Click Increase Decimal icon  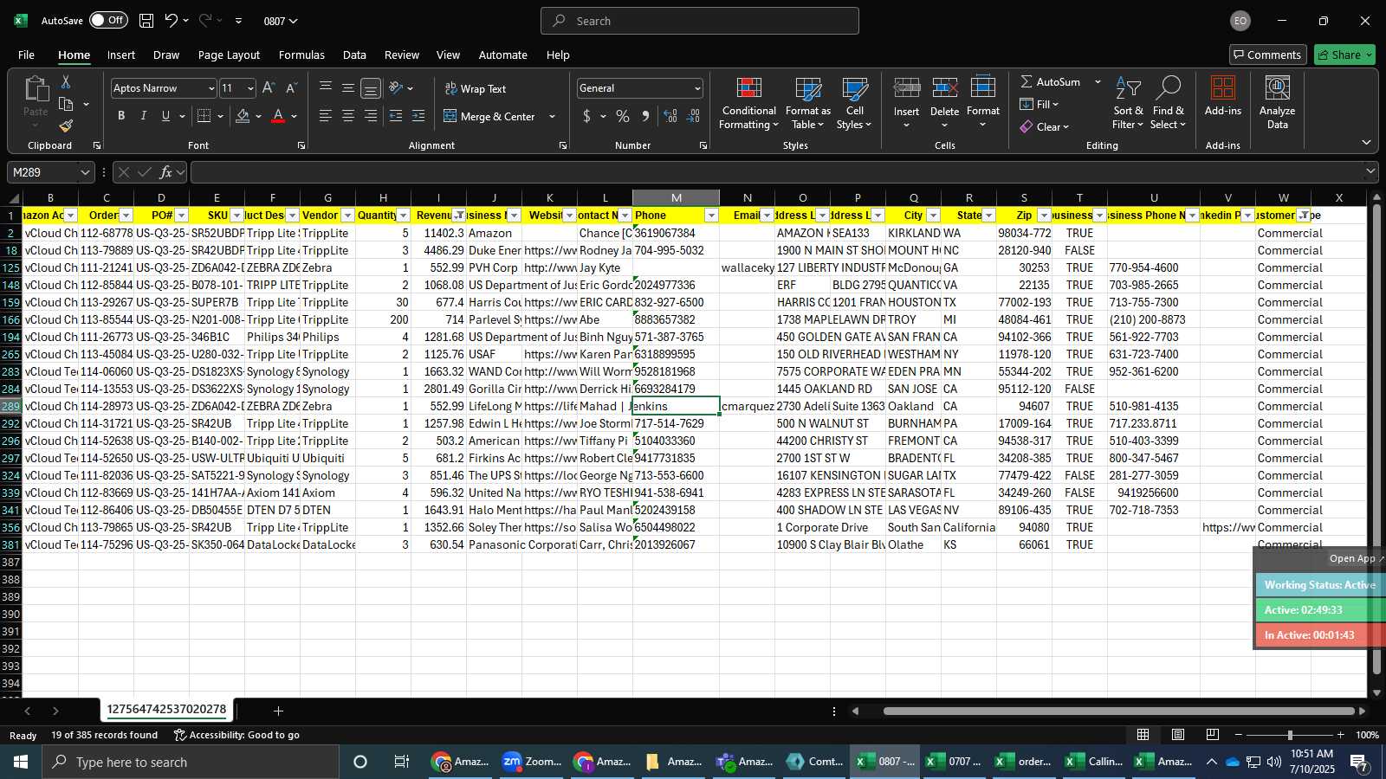point(670,116)
